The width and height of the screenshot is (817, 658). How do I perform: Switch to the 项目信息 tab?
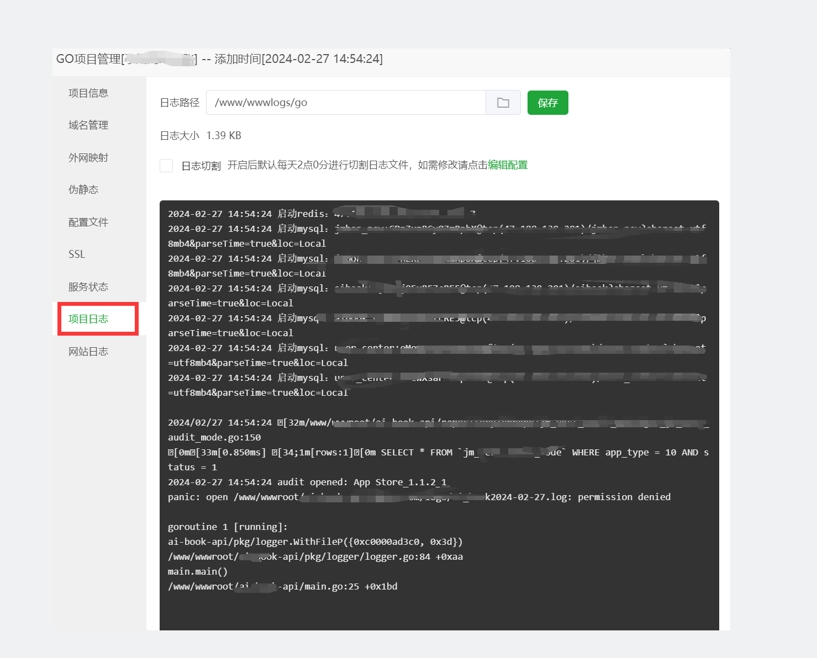point(88,93)
